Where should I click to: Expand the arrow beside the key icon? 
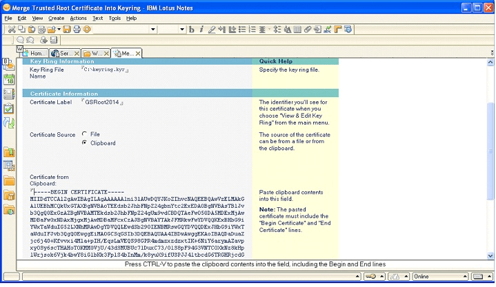click(381, 277)
